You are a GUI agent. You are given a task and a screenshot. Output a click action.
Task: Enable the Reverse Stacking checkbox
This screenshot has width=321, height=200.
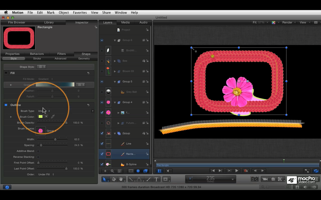click(x=38, y=157)
